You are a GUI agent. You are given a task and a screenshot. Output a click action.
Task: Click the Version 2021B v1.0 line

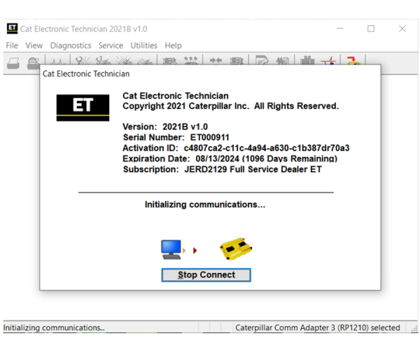point(165,127)
